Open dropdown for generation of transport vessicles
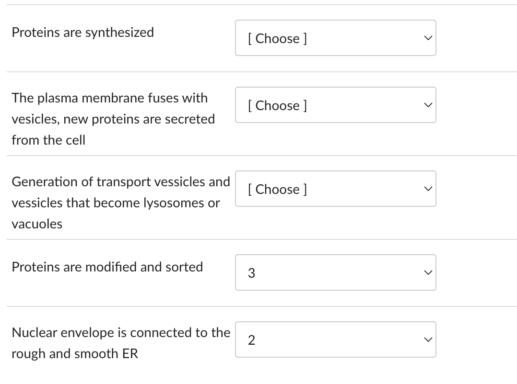517x384 pixels. pyautogui.click(x=335, y=189)
